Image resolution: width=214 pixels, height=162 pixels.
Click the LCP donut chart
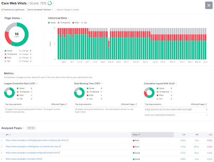click(9, 93)
